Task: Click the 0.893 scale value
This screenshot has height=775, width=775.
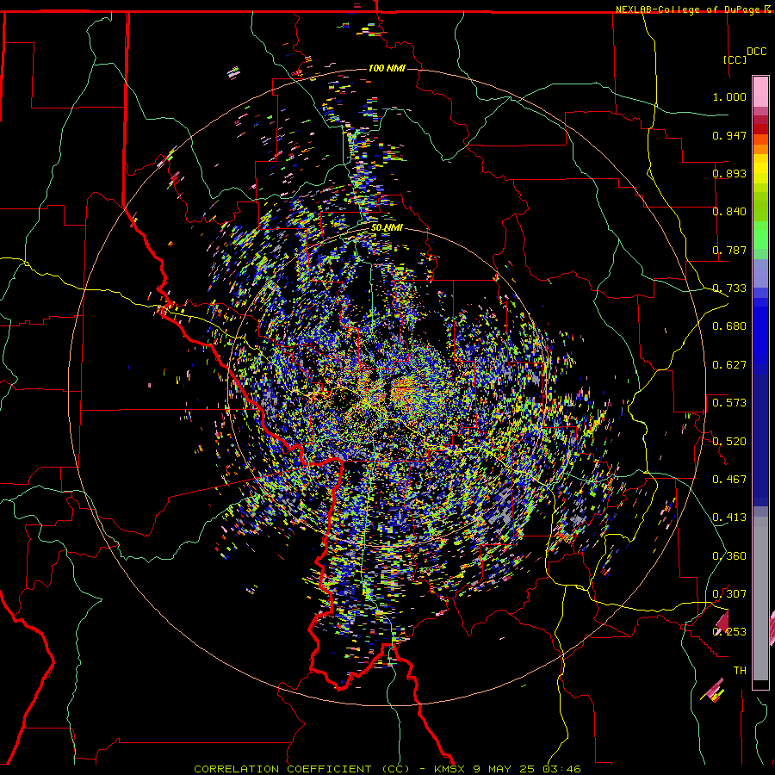Action: (729, 173)
